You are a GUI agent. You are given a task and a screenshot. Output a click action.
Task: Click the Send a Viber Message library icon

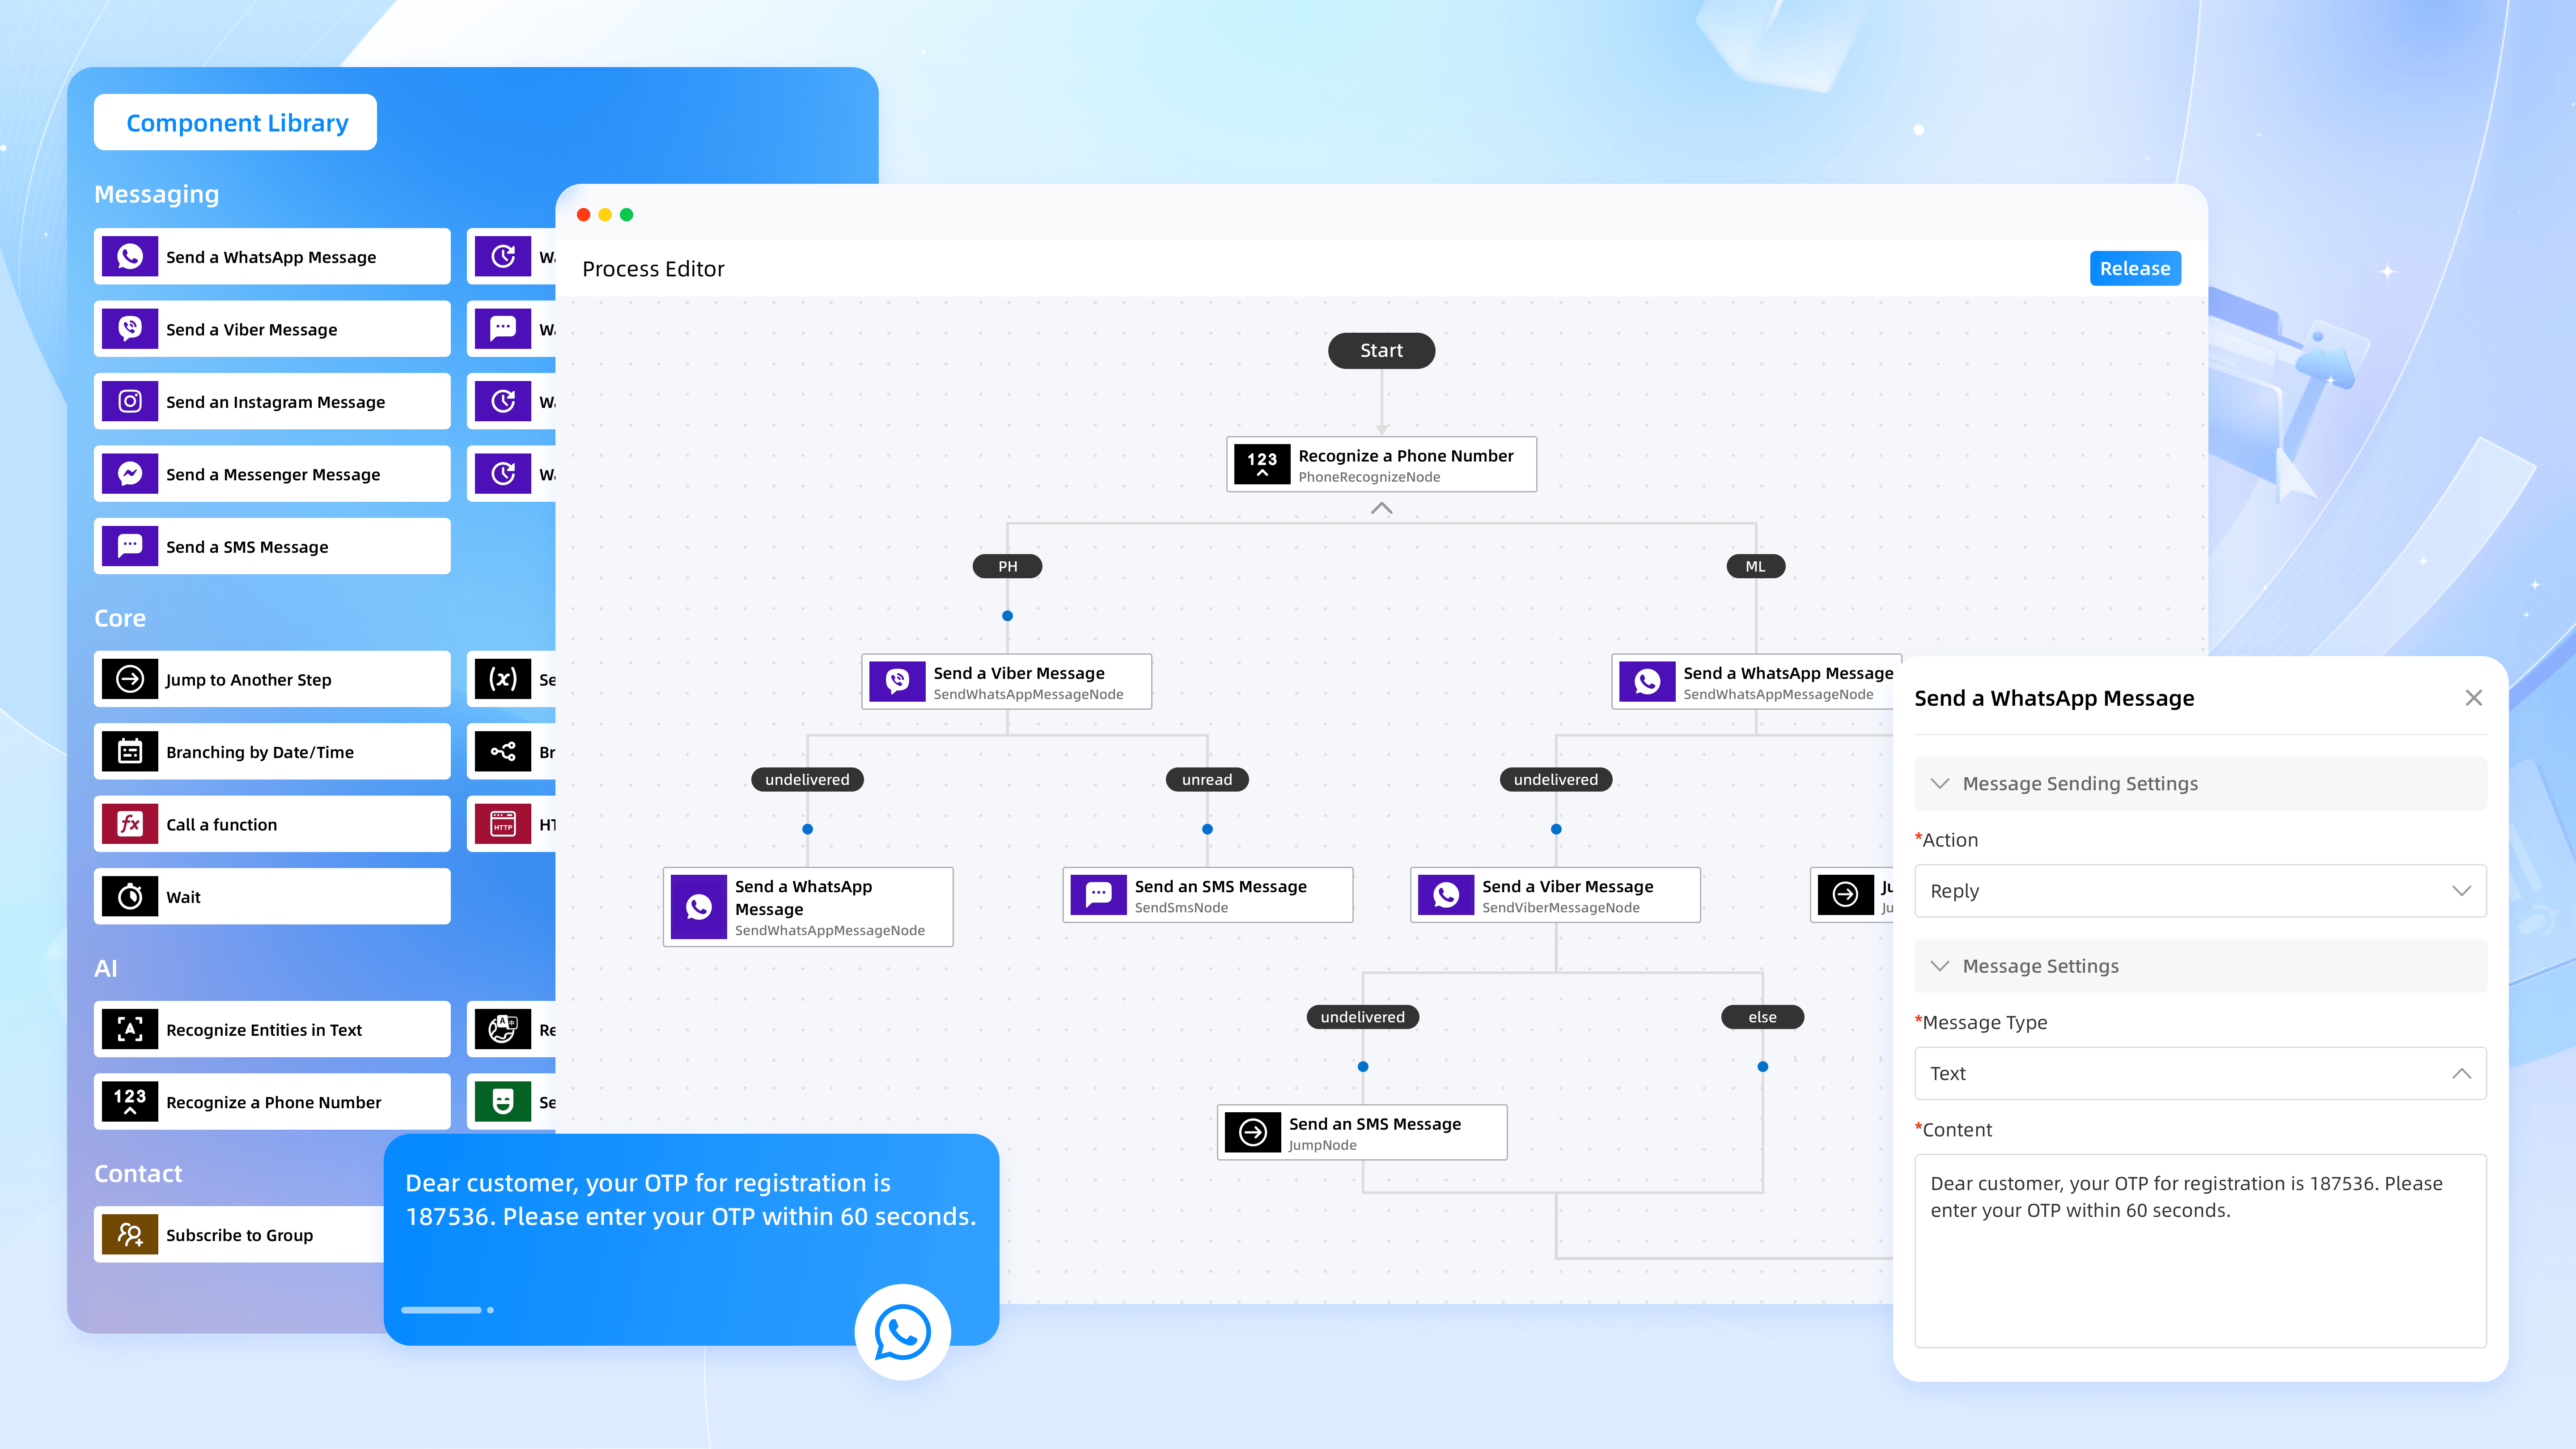tap(130, 329)
